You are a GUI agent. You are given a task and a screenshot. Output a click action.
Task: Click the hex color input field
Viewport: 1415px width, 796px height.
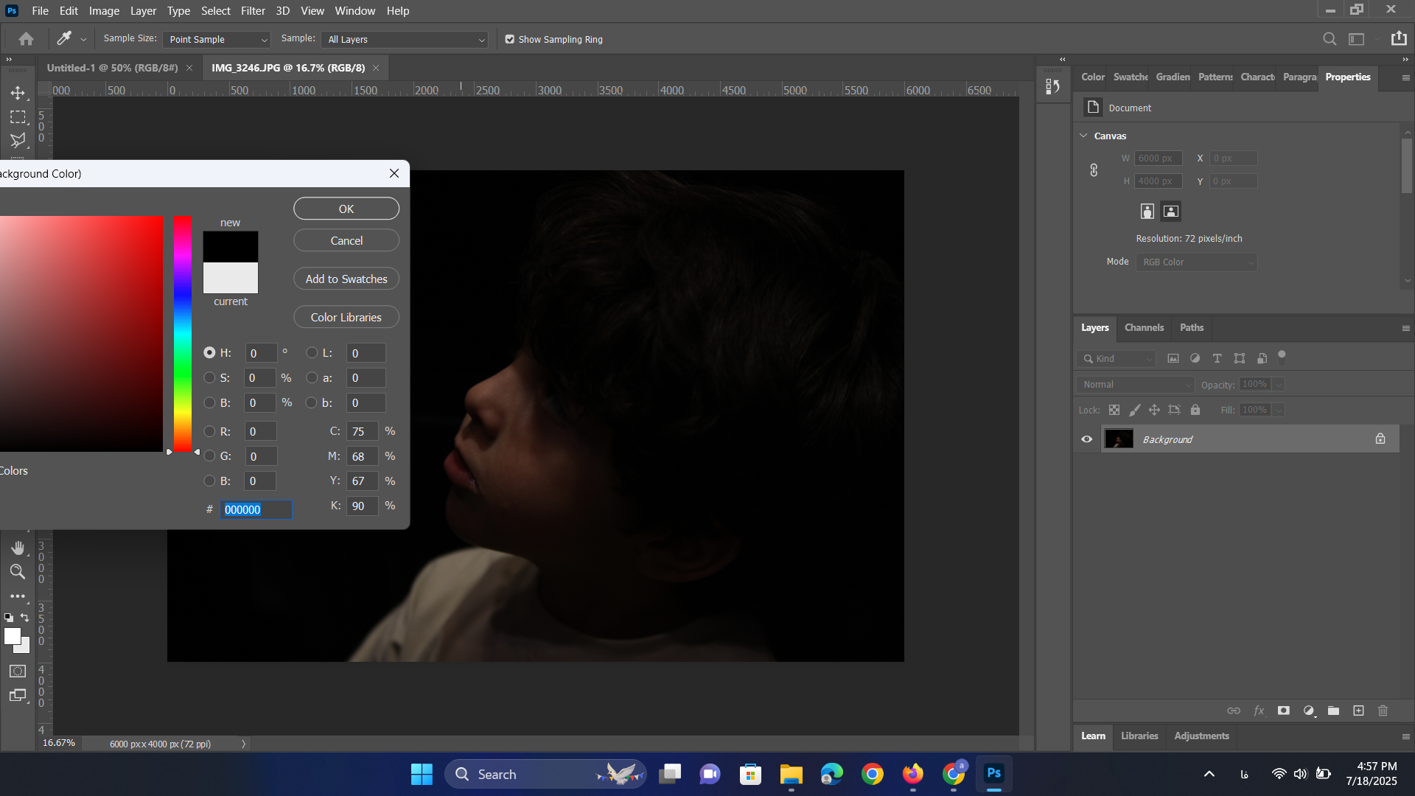(256, 510)
